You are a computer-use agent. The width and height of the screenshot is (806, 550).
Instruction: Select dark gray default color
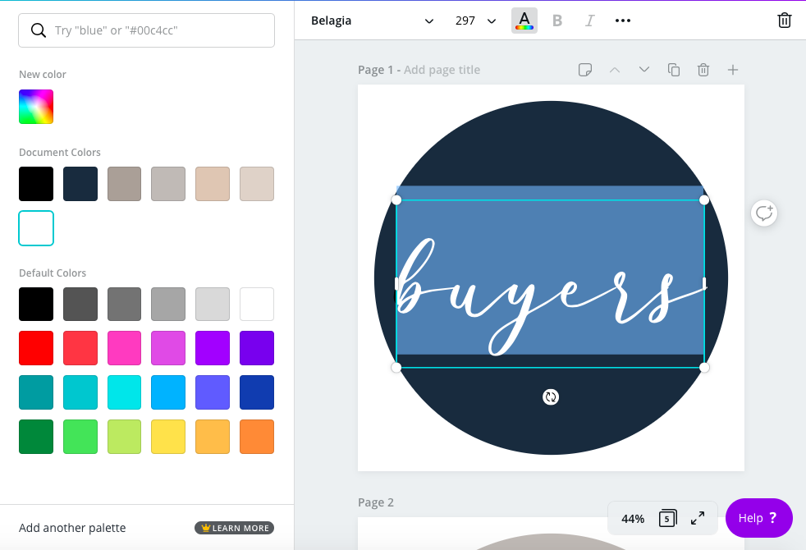click(x=80, y=304)
